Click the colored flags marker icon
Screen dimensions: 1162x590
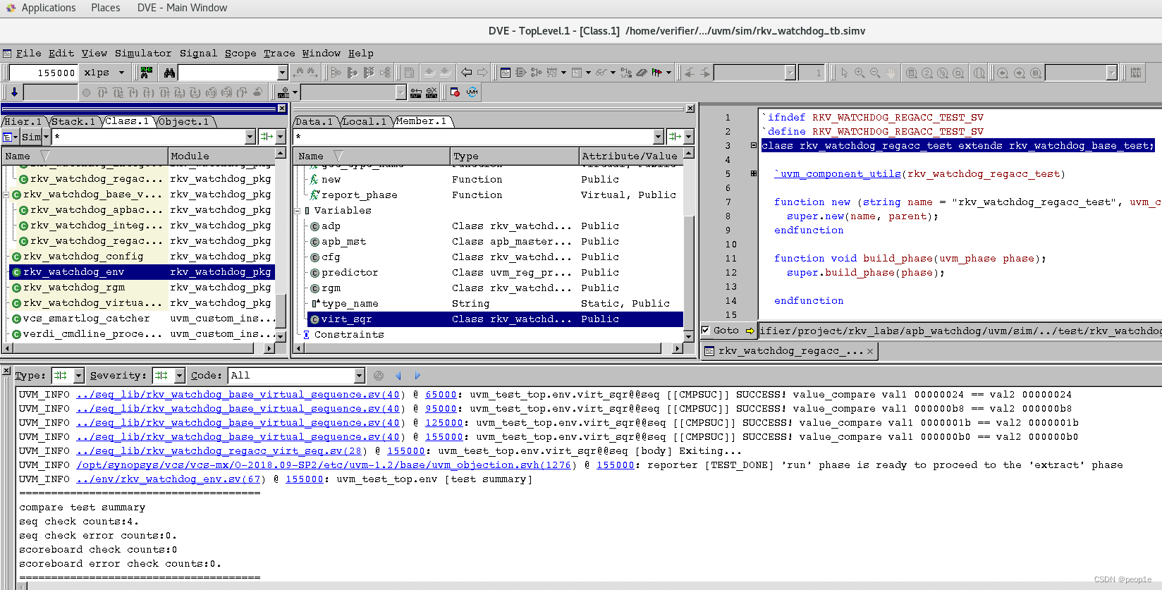coord(657,73)
